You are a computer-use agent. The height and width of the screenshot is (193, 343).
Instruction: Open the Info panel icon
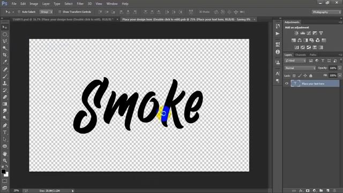coord(278,52)
